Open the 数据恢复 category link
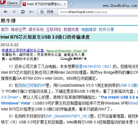138x125 pixels. click(71, 29)
